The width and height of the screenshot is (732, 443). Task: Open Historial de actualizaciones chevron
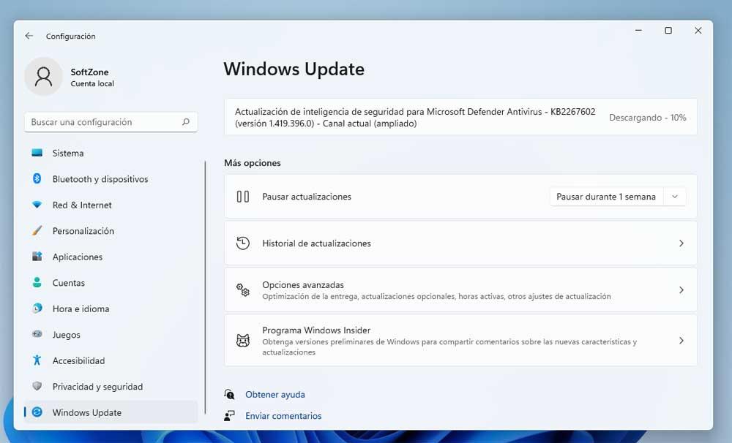coord(681,243)
